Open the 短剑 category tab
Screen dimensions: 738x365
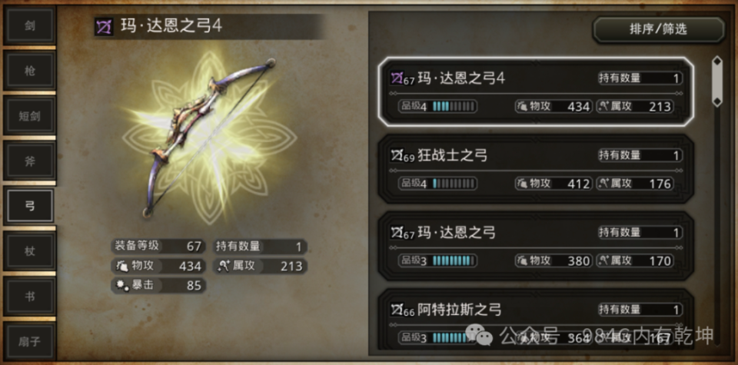point(30,116)
